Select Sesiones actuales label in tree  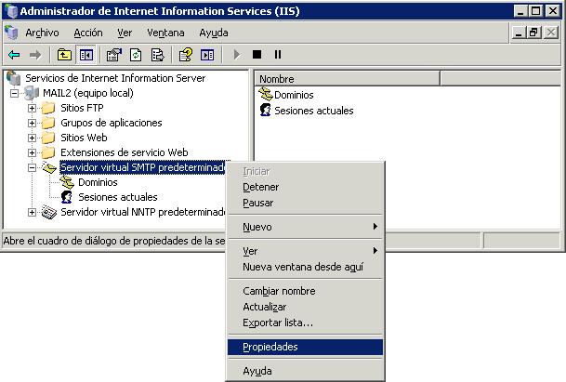point(118,197)
